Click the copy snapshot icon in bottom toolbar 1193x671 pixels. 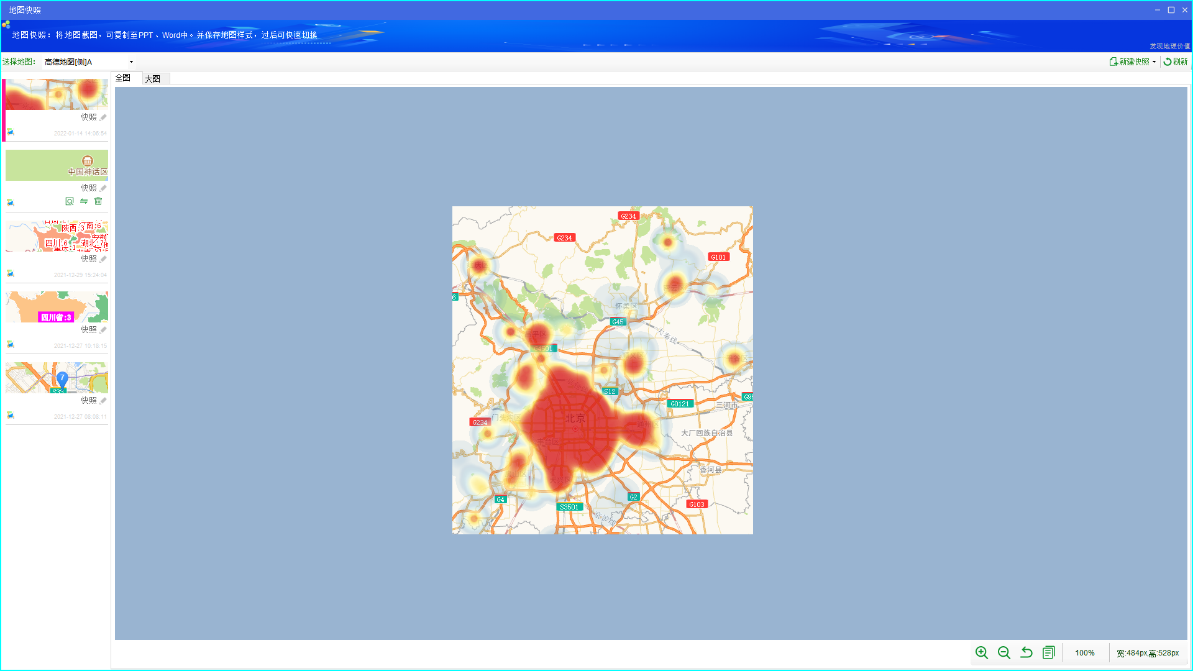[x=1049, y=652]
